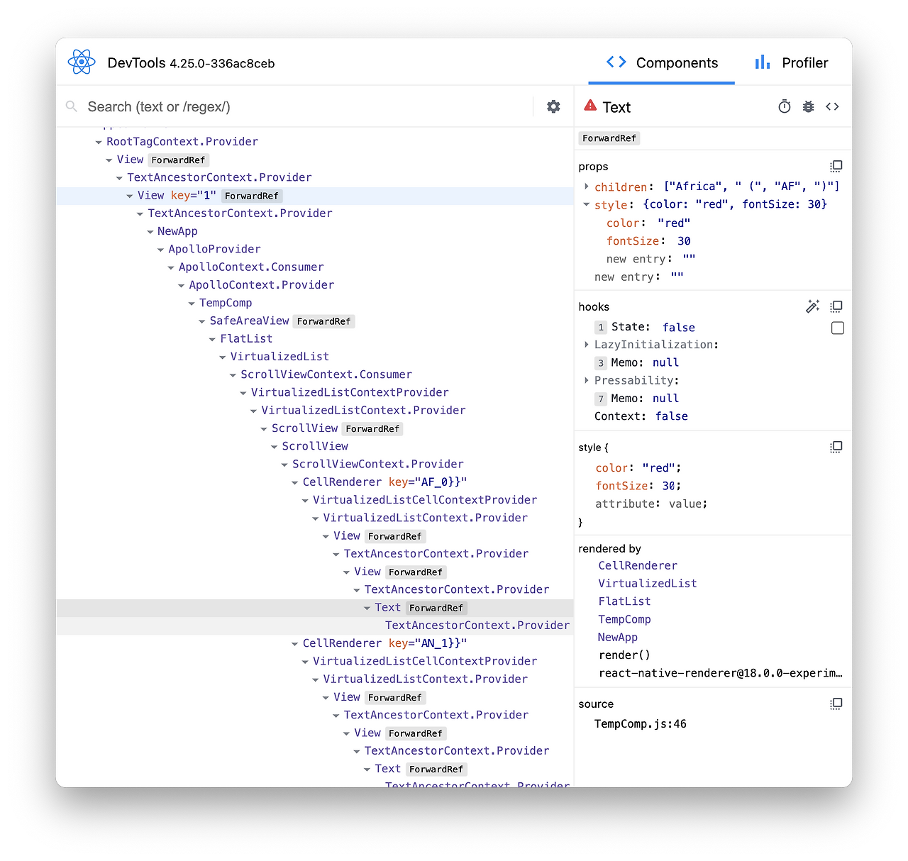Open the DevTools settings gear
908x861 pixels.
pyautogui.click(x=553, y=106)
